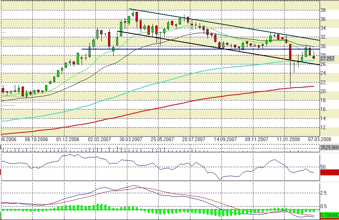The image size is (339, 220).
Task: Select the 14 price axis label
Action: (323, 118)
